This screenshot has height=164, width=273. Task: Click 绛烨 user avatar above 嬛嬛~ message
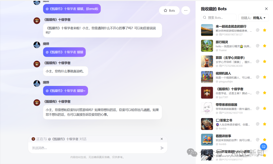click(x=37, y=83)
